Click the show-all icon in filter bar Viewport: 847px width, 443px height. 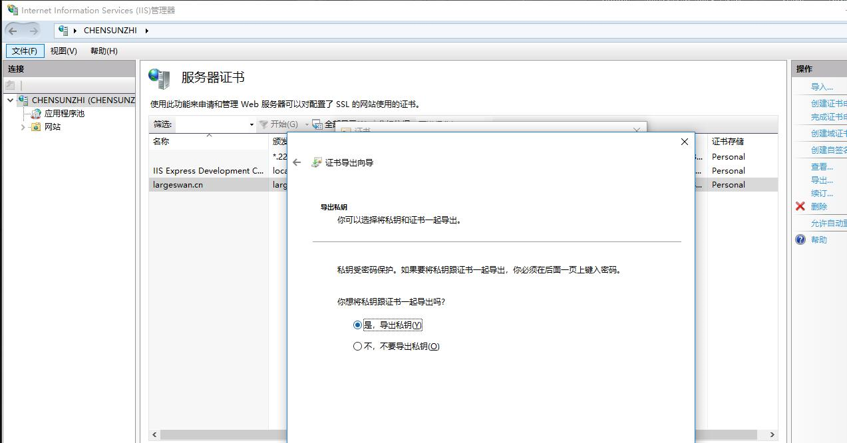point(317,124)
